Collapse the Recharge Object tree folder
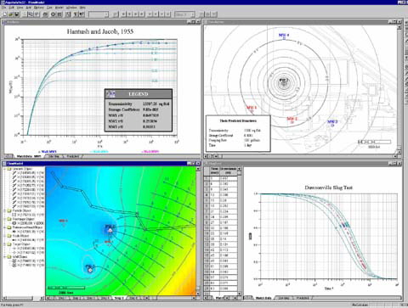Image resolution: width=408 pixels, height=308 pixels. (5, 219)
